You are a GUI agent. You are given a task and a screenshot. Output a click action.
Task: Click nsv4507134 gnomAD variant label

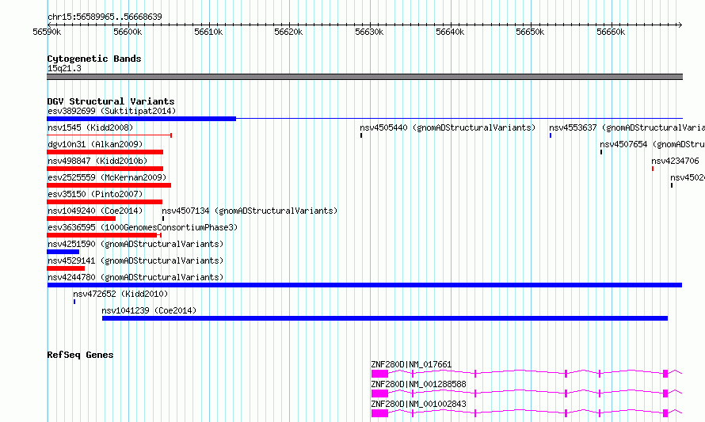250,211
